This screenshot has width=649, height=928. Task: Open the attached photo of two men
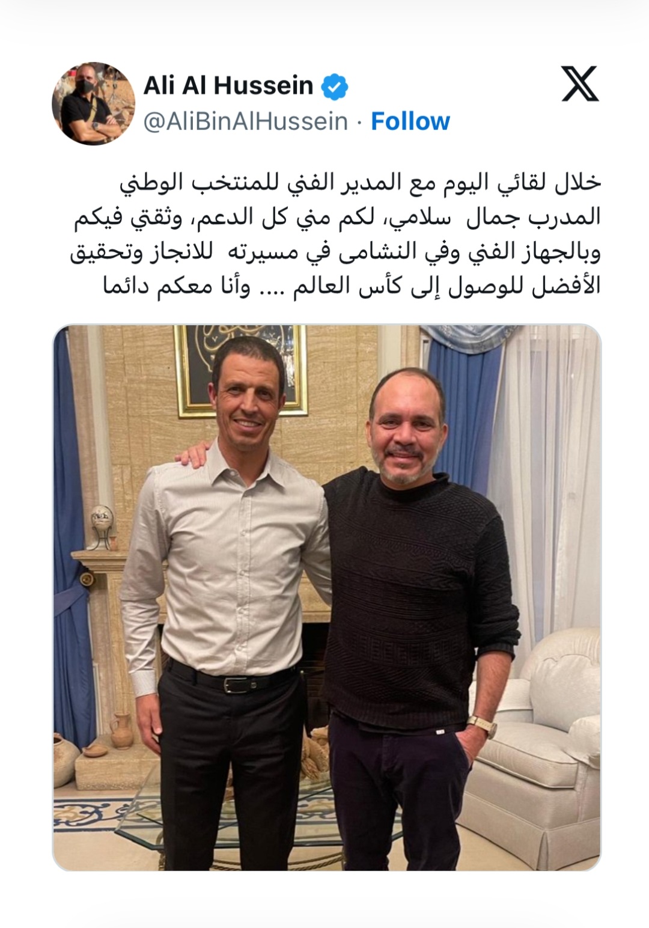click(327, 597)
